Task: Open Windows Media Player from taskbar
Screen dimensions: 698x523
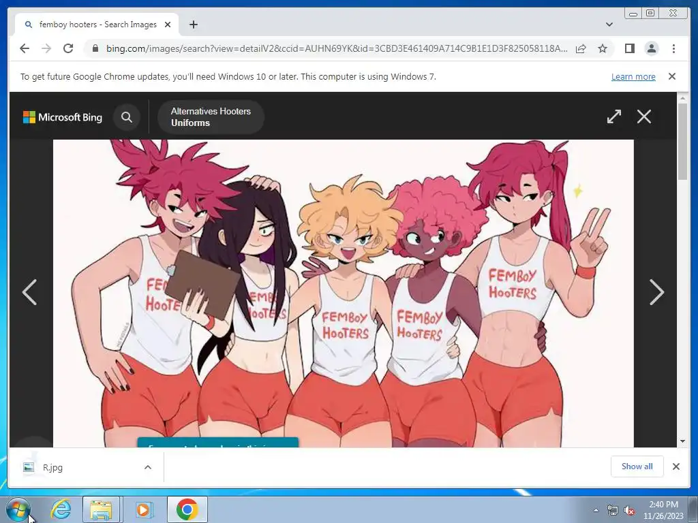Action: pyautogui.click(x=143, y=509)
